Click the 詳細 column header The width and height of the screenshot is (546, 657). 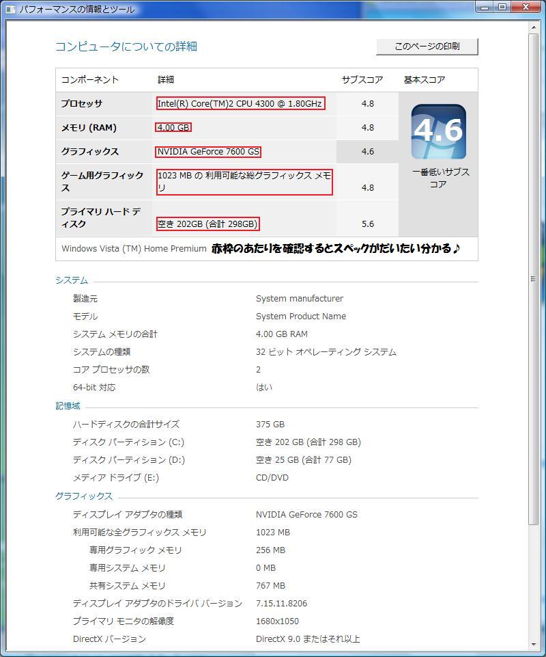click(166, 79)
